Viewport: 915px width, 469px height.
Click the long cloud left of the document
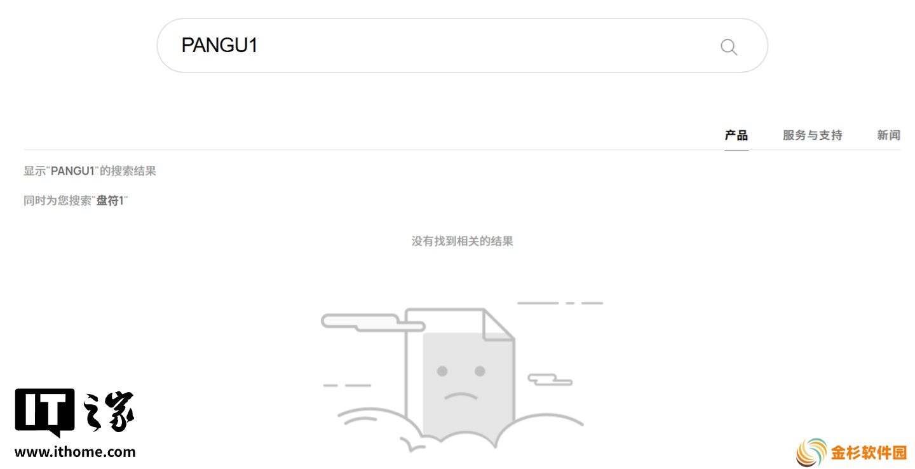(372, 322)
